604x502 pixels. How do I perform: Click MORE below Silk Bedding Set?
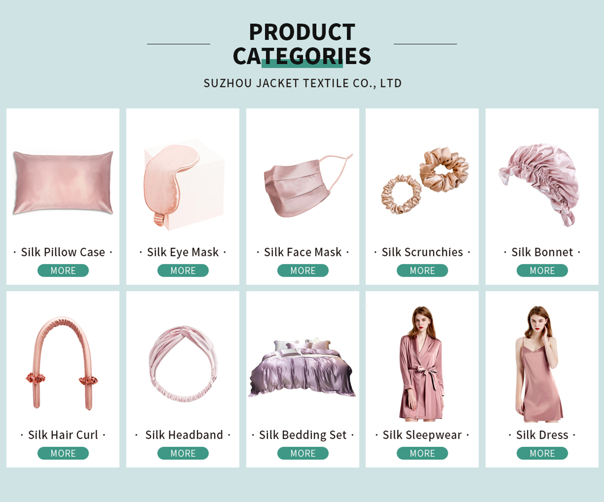[303, 453]
